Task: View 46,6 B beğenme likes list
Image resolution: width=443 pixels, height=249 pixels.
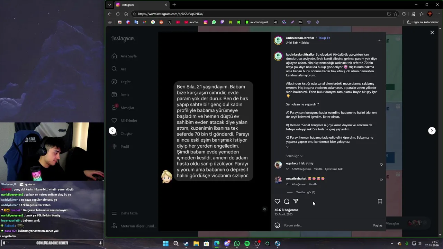Action: (x=286, y=210)
